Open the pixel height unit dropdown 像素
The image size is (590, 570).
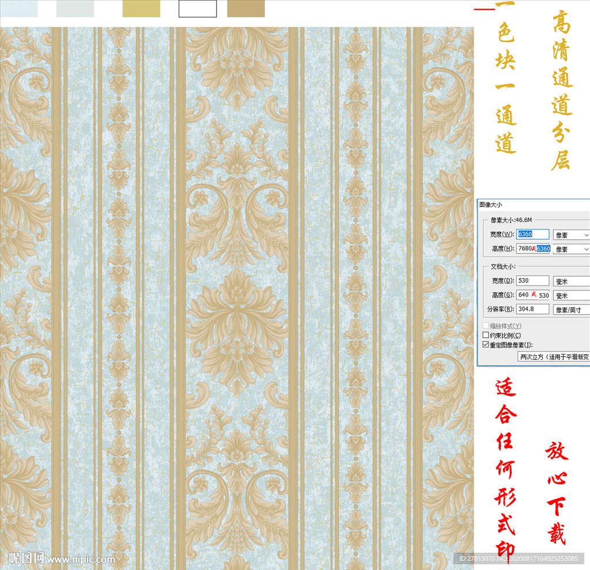(571, 249)
